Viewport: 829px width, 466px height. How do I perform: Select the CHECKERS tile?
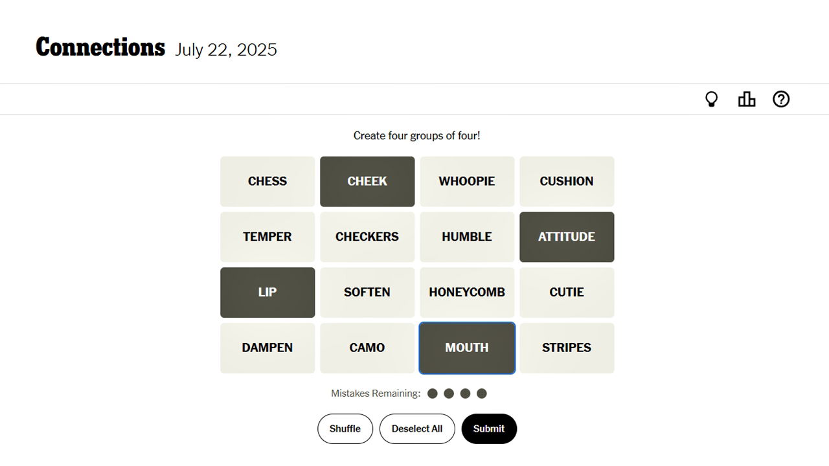[367, 237]
